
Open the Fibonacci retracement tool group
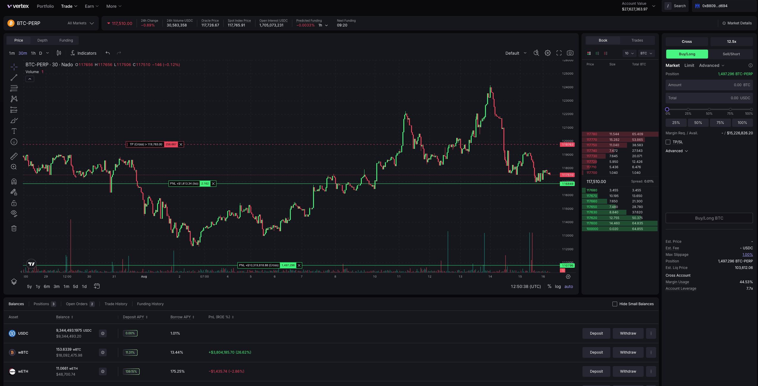pos(14,88)
